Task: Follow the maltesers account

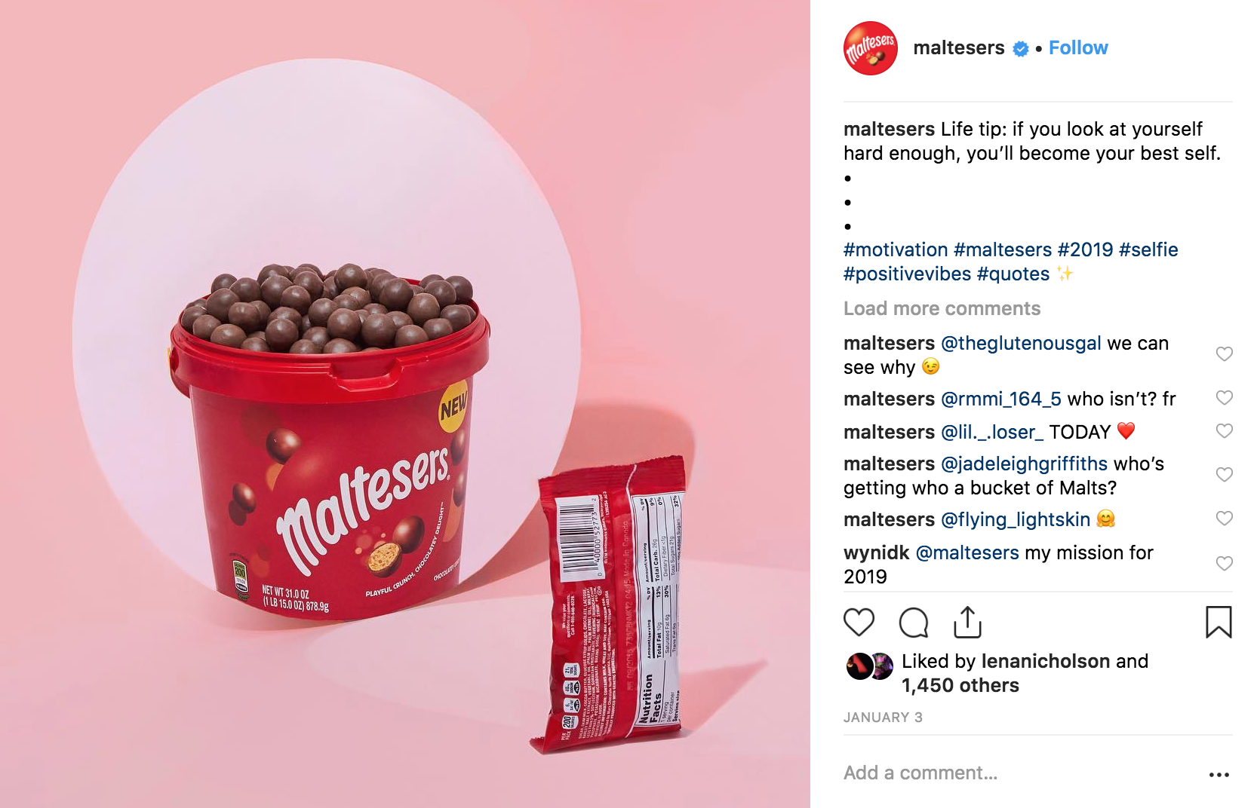Action: point(1078,48)
